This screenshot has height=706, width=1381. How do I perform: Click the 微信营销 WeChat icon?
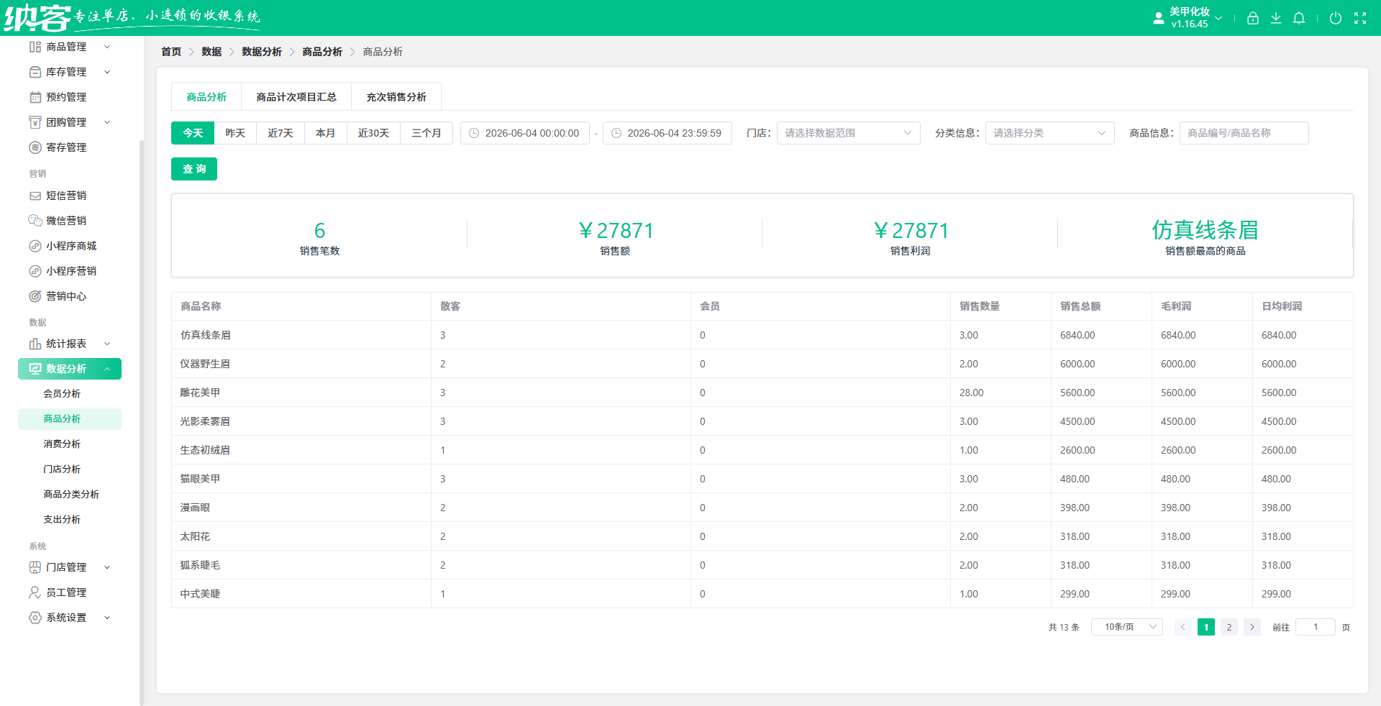point(35,221)
